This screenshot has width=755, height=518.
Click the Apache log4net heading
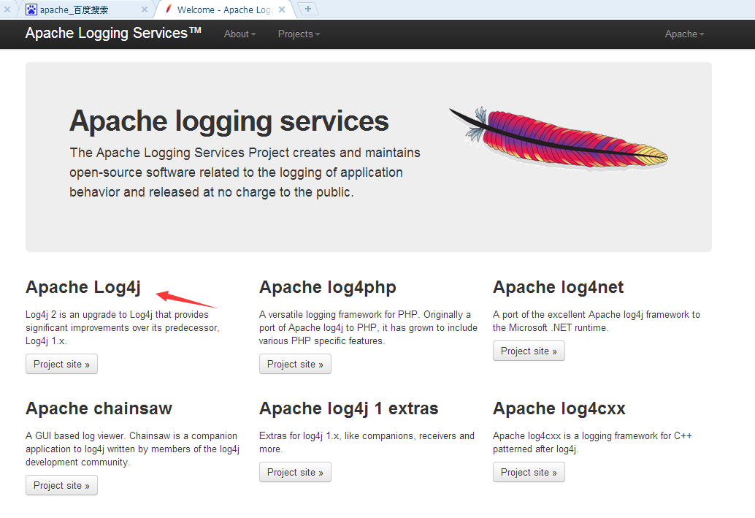coord(558,288)
